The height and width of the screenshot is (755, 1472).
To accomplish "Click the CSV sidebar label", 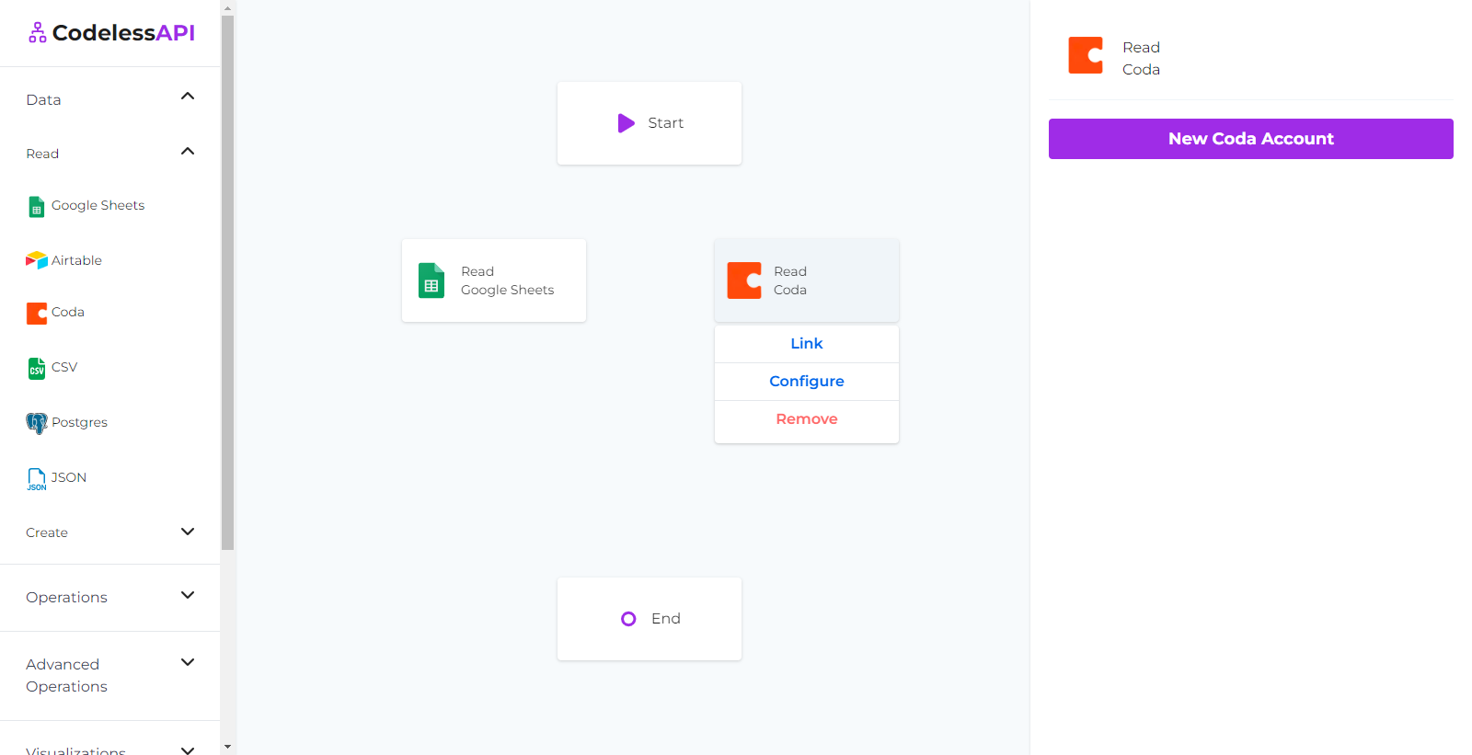I will tap(64, 367).
